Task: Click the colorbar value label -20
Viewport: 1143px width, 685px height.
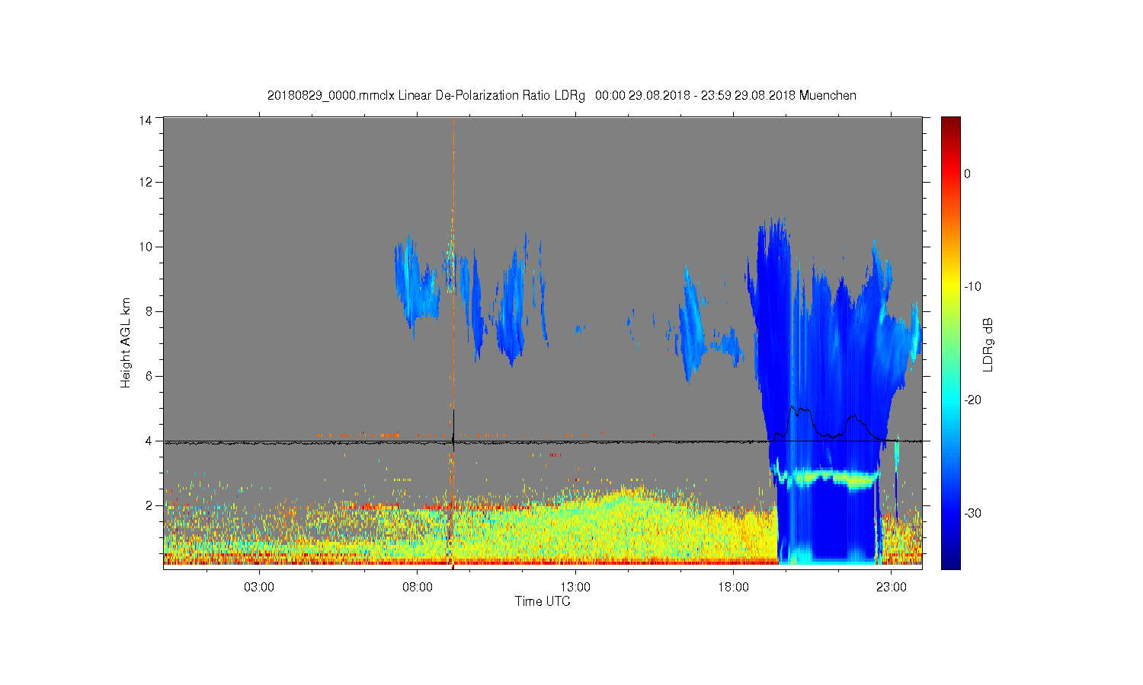Action: [x=972, y=400]
